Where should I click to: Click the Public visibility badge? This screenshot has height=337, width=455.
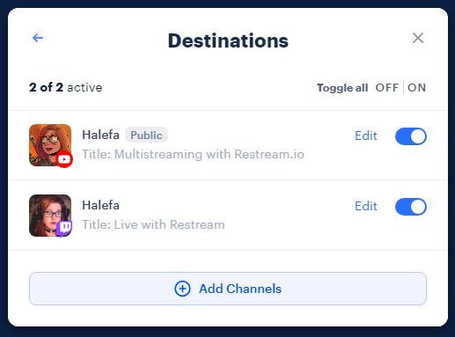146,136
